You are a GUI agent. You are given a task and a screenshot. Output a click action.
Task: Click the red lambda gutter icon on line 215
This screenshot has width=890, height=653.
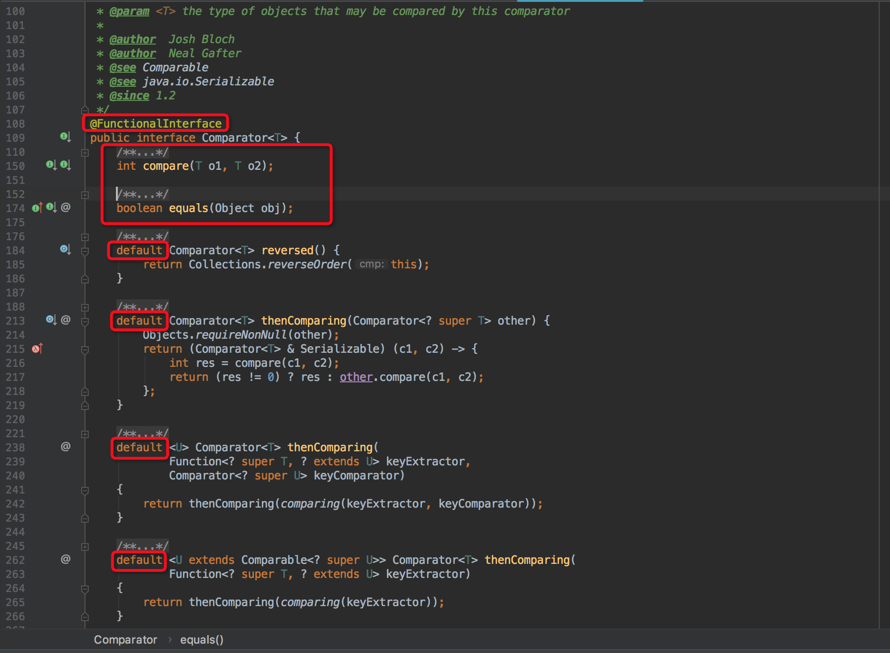click(x=37, y=348)
